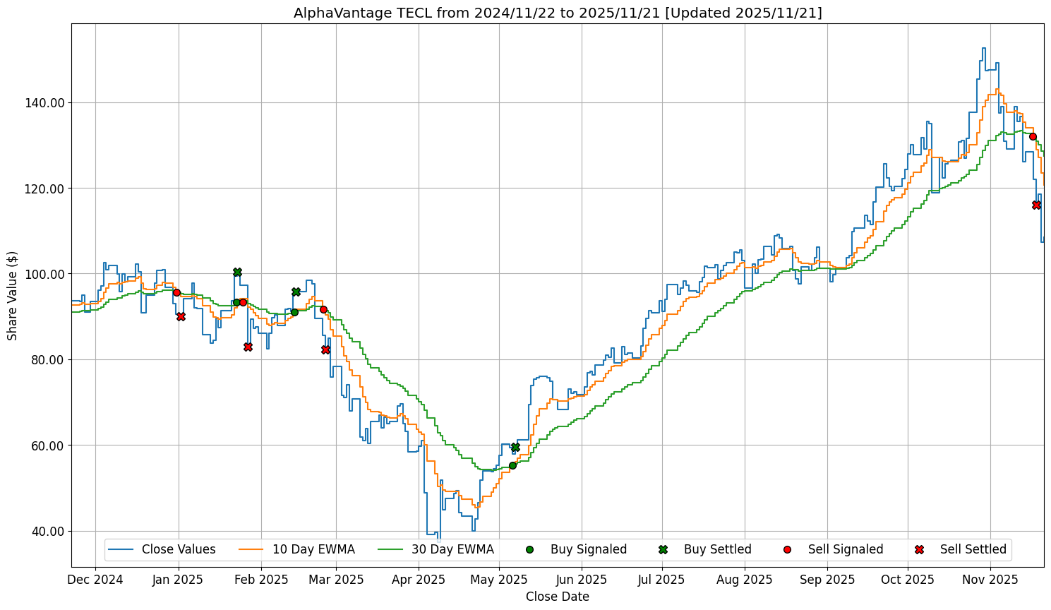Click the Jul 2025 x-axis tick label
The width and height of the screenshot is (1051, 610).
coord(661,580)
